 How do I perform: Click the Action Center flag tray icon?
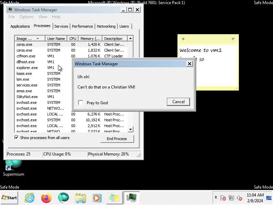(223, 198)
